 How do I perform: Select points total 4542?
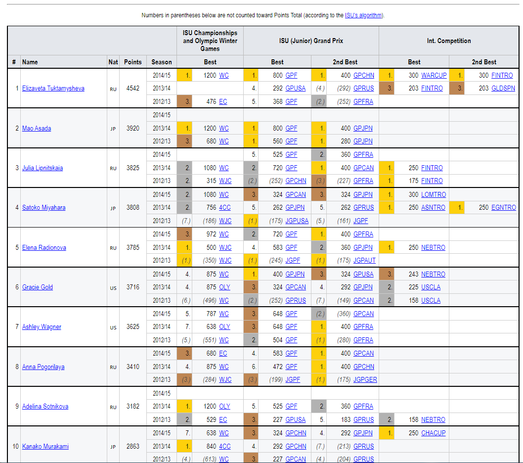point(133,89)
